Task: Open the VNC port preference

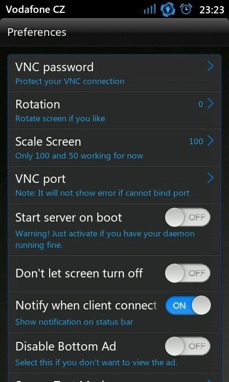Action: [x=114, y=184]
